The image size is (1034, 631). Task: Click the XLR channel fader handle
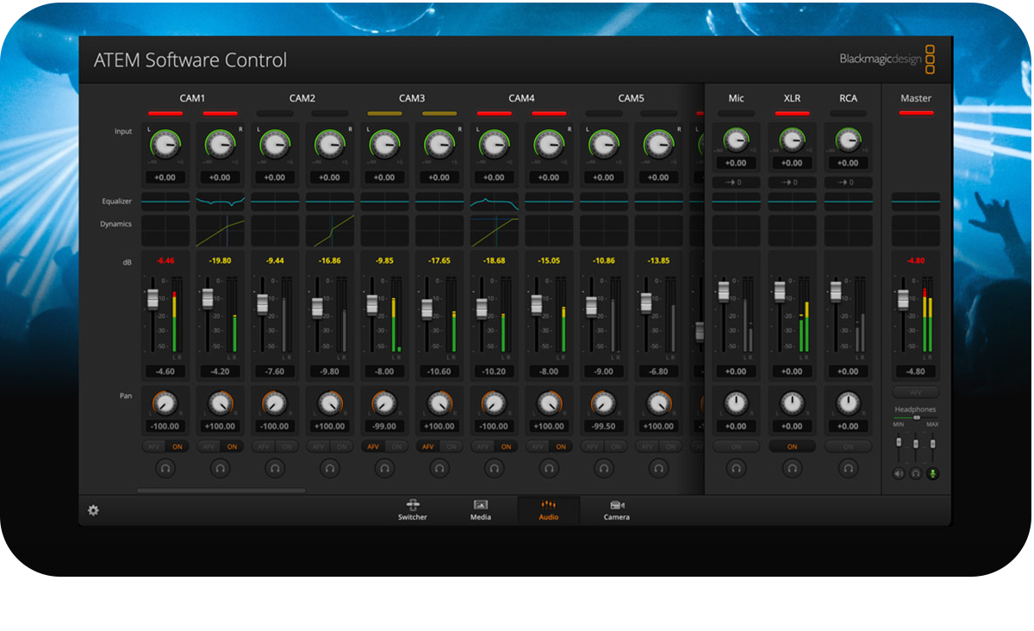pyautogui.click(x=780, y=291)
